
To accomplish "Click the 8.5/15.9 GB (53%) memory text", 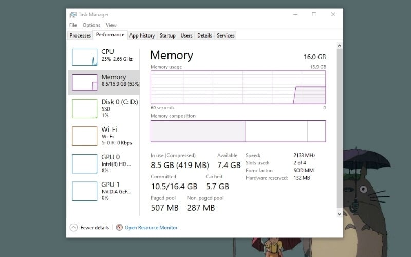I will pos(121,84).
